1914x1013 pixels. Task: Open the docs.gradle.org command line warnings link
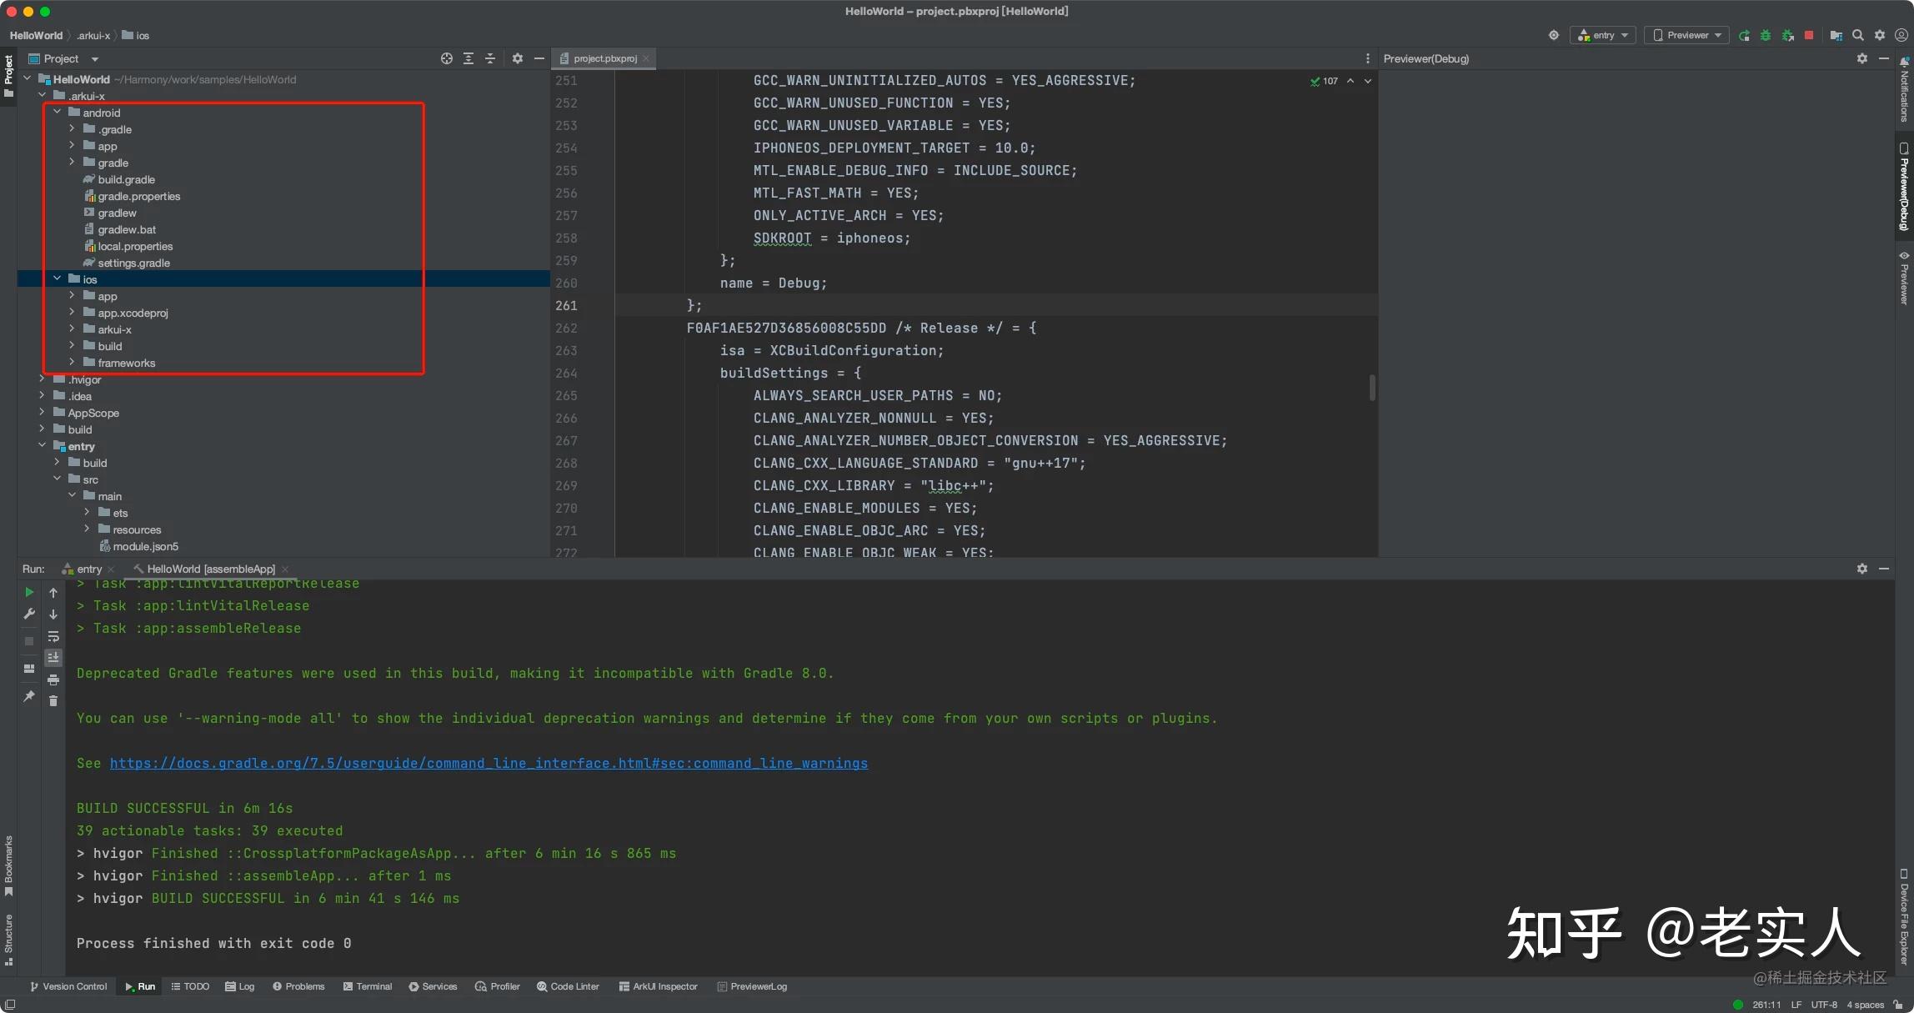click(489, 763)
